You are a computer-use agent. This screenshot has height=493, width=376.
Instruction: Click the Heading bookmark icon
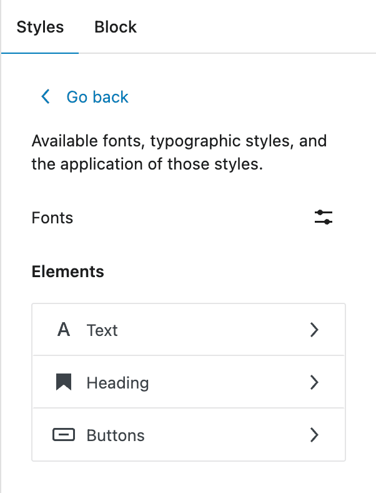pyautogui.click(x=64, y=382)
